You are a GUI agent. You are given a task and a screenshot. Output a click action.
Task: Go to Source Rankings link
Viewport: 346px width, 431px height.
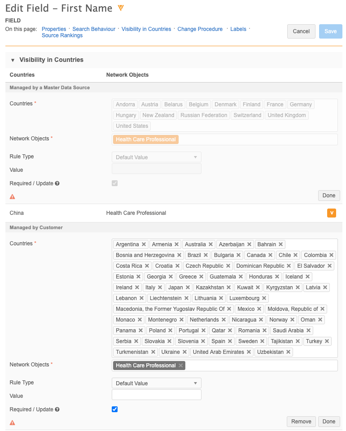point(62,35)
